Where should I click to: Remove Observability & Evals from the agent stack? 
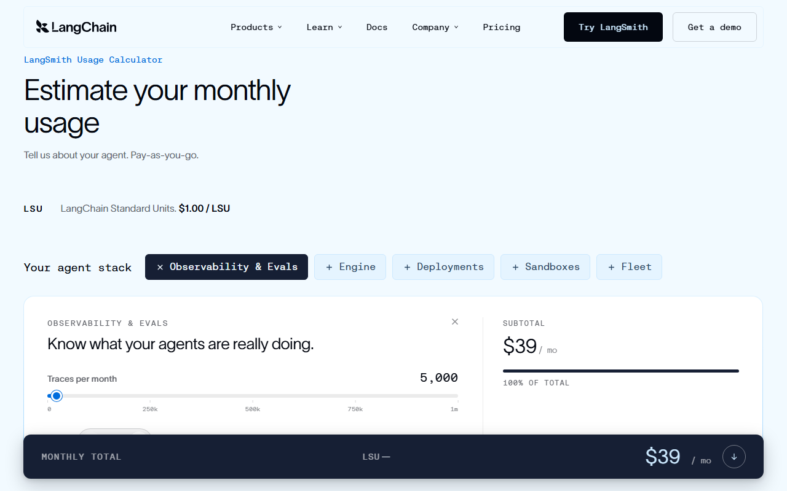point(226,267)
